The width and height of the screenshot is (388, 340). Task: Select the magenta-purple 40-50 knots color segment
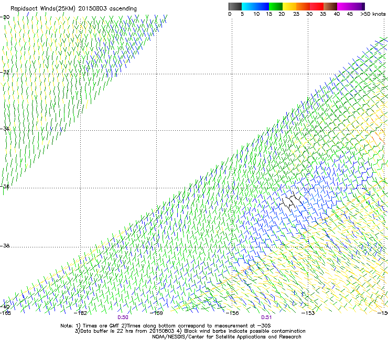[351, 6]
